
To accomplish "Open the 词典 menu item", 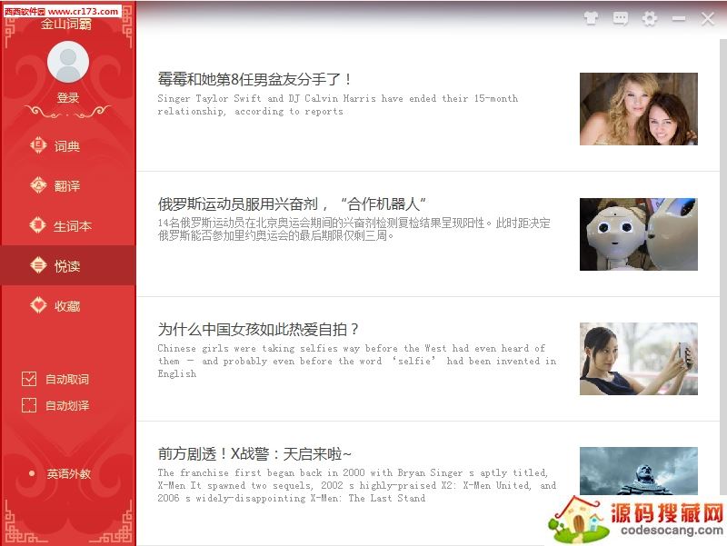I will [68, 146].
